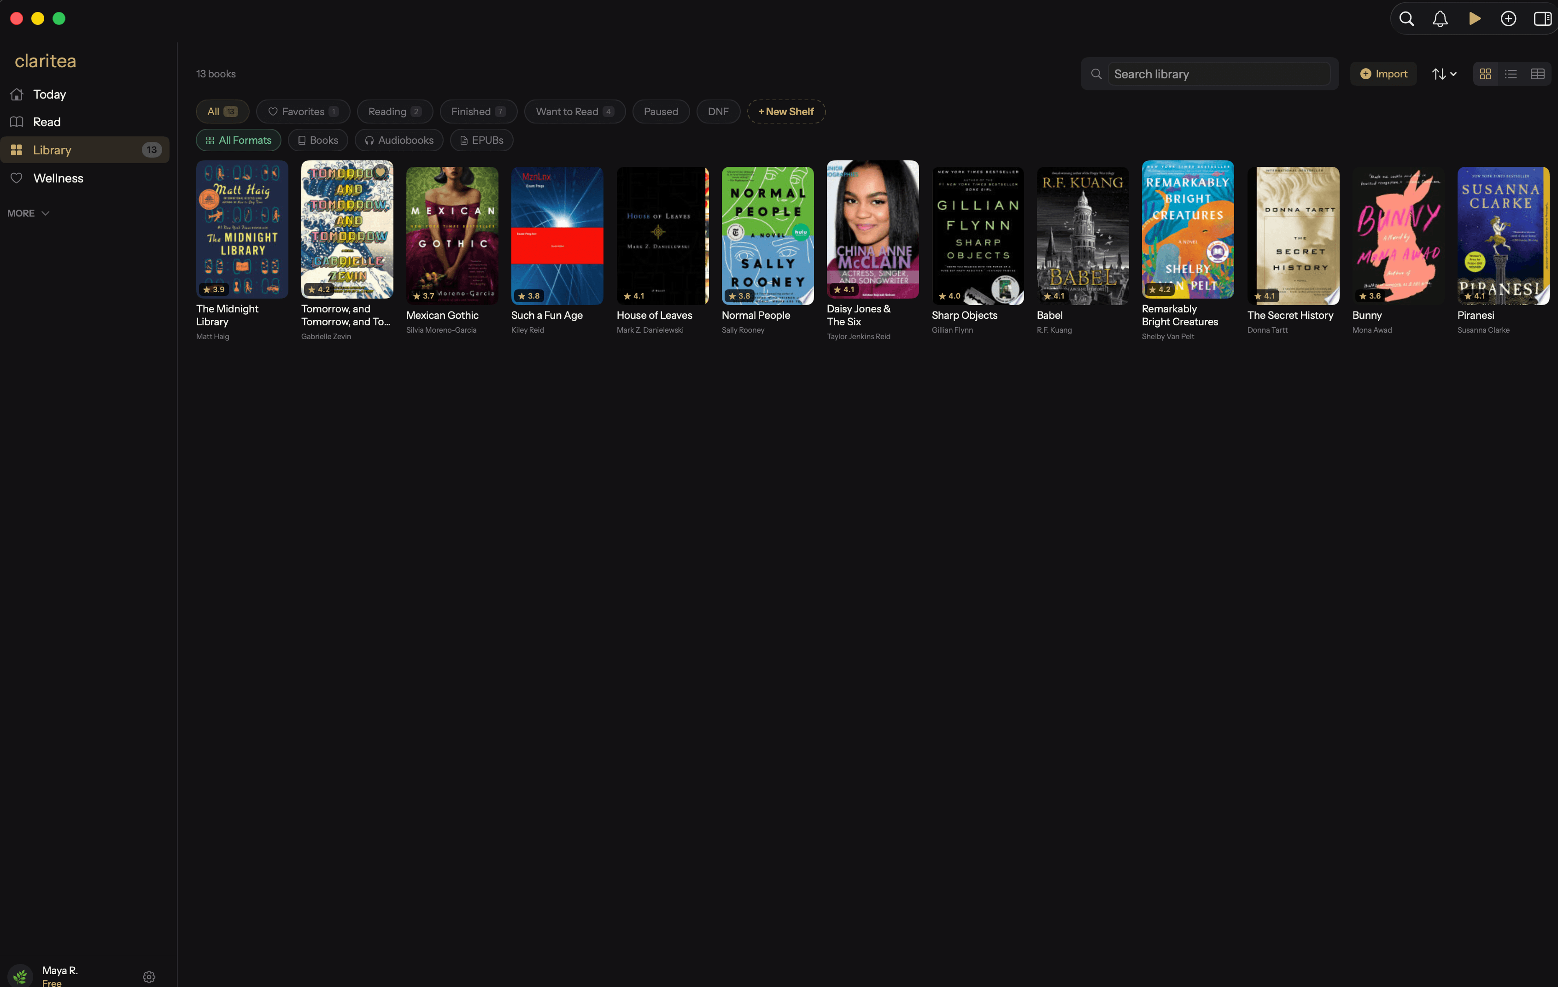Show the DNF shelf

(x=718, y=112)
